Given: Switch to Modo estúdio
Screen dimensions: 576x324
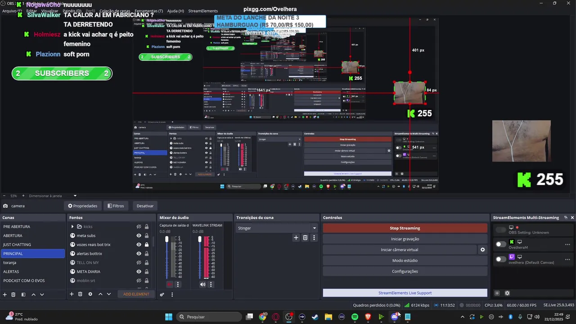Looking at the screenshot, I should pos(405,261).
